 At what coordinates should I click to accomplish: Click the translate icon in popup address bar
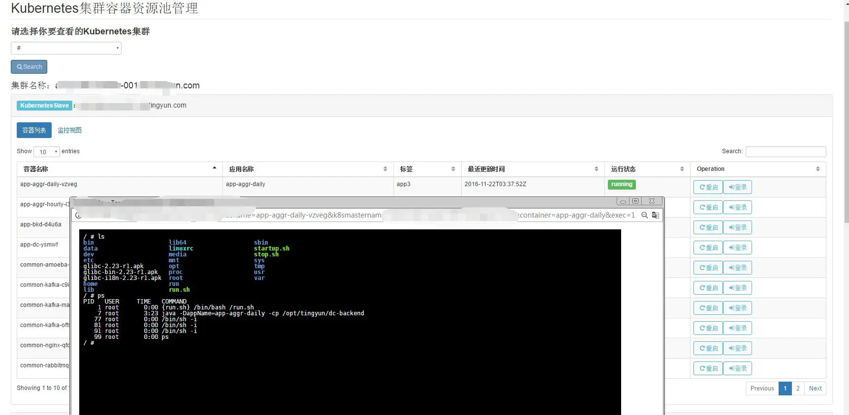655,215
